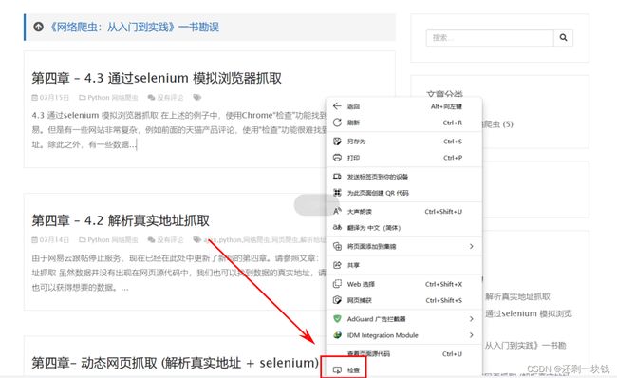The image size is (617, 378).
Task: Click the calendar icon beside 07月14日
Action: pyautogui.click(x=34, y=239)
